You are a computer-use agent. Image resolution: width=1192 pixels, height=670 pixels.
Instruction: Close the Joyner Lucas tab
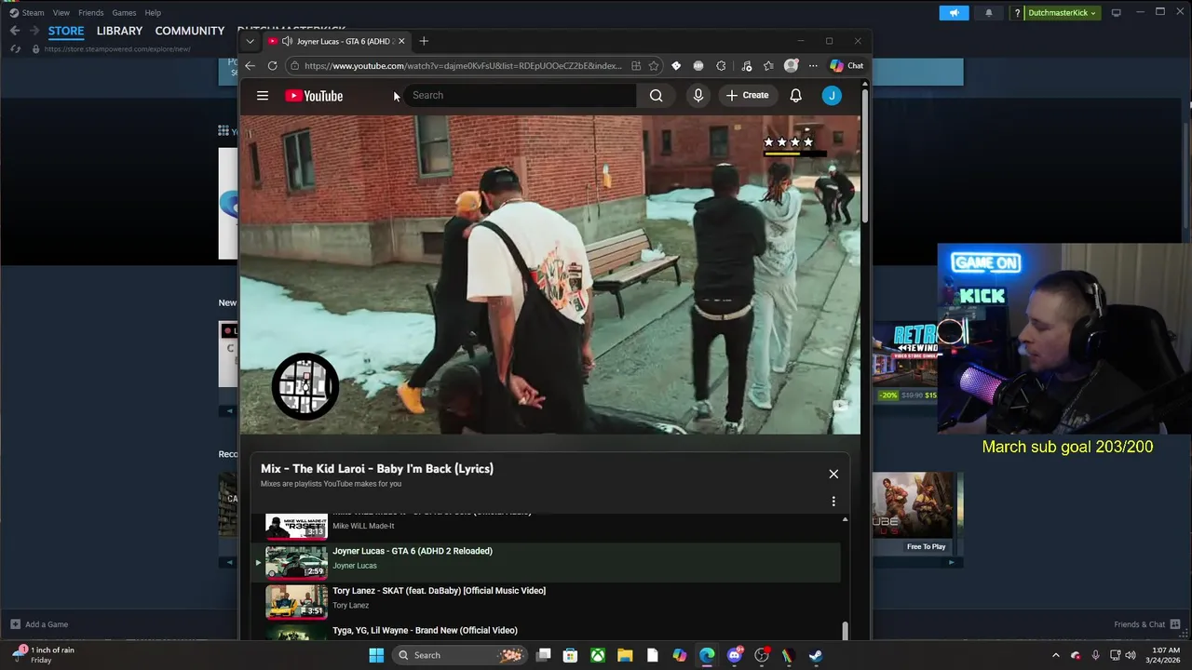401,41
